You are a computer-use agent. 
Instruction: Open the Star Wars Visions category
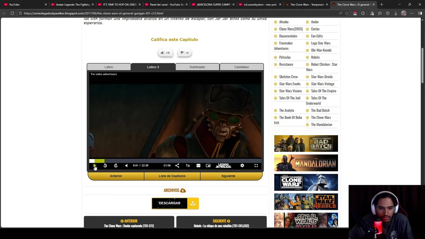click(x=291, y=91)
